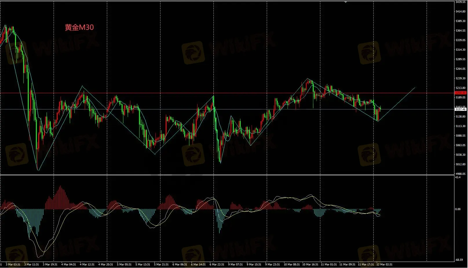Select the 5088.55 price scale value
This screenshot has height=268, width=468.
460,136
